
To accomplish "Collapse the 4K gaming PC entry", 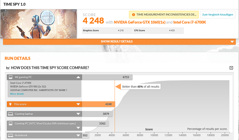I will (x=78, y=77).
